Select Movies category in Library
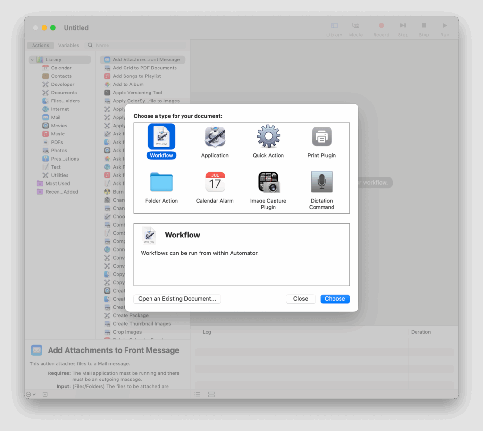Viewport: 483px width, 431px height. [x=59, y=126]
